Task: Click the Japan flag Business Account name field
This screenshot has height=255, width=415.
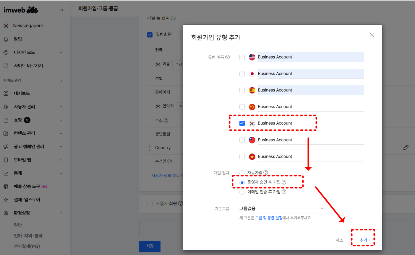Action: tap(311, 73)
